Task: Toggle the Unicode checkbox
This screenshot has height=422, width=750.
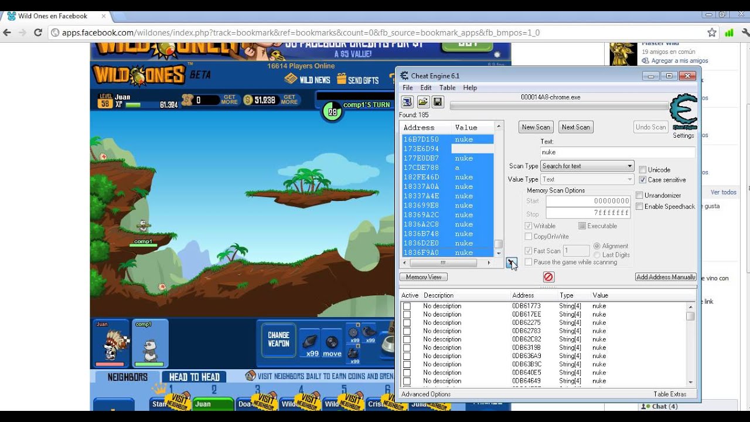Action: click(x=643, y=170)
